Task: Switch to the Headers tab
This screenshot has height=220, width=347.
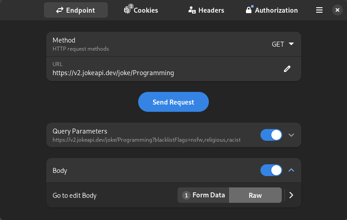Action: (x=206, y=10)
